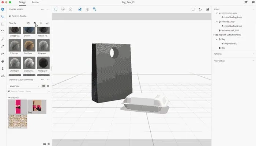Image resolution: width=256 pixels, height=146 pixels.
Task: Click the Search Current Library field
Action: (28, 91)
